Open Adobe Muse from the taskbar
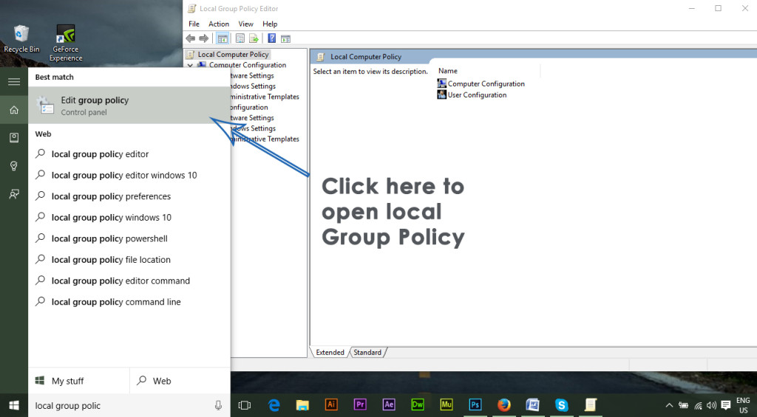Image resolution: width=757 pixels, height=417 pixels. coord(446,405)
